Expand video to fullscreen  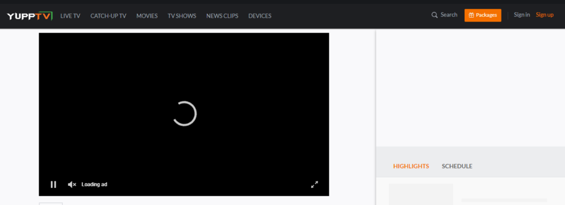coord(315,185)
